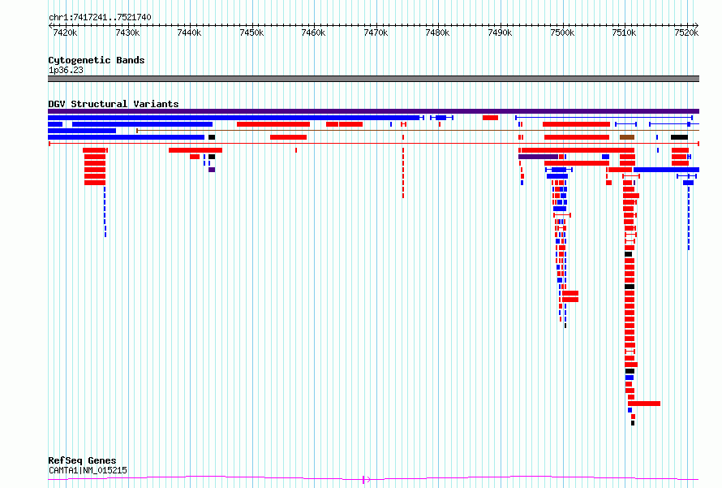Click the 7480k ruler label

(x=437, y=32)
